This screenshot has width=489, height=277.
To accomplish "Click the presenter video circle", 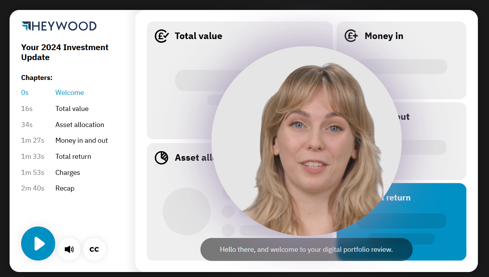I will [x=307, y=141].
